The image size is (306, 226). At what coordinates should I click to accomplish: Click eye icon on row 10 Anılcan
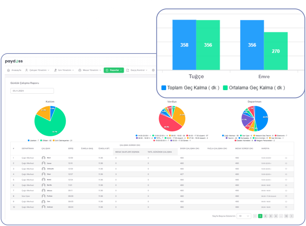click(286, 207)
